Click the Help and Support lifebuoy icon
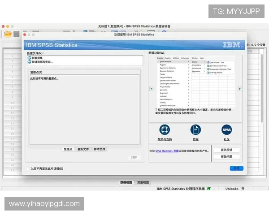This screenshot has height=215, width=269. (x=164, y=129)
